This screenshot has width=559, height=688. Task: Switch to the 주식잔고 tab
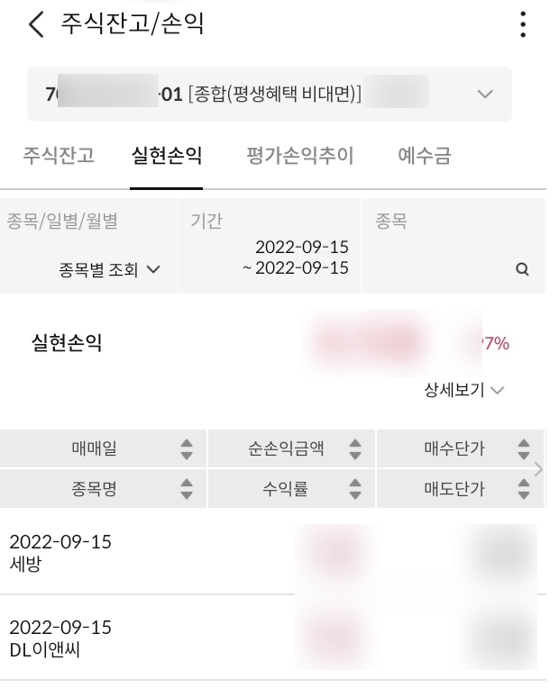[58, 156]
